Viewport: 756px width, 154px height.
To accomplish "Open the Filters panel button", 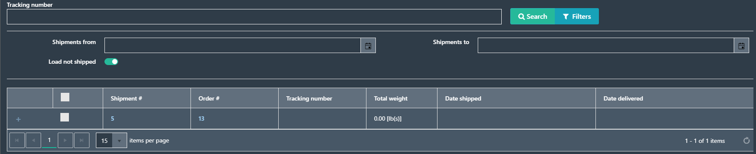I will tap(577, 16).
